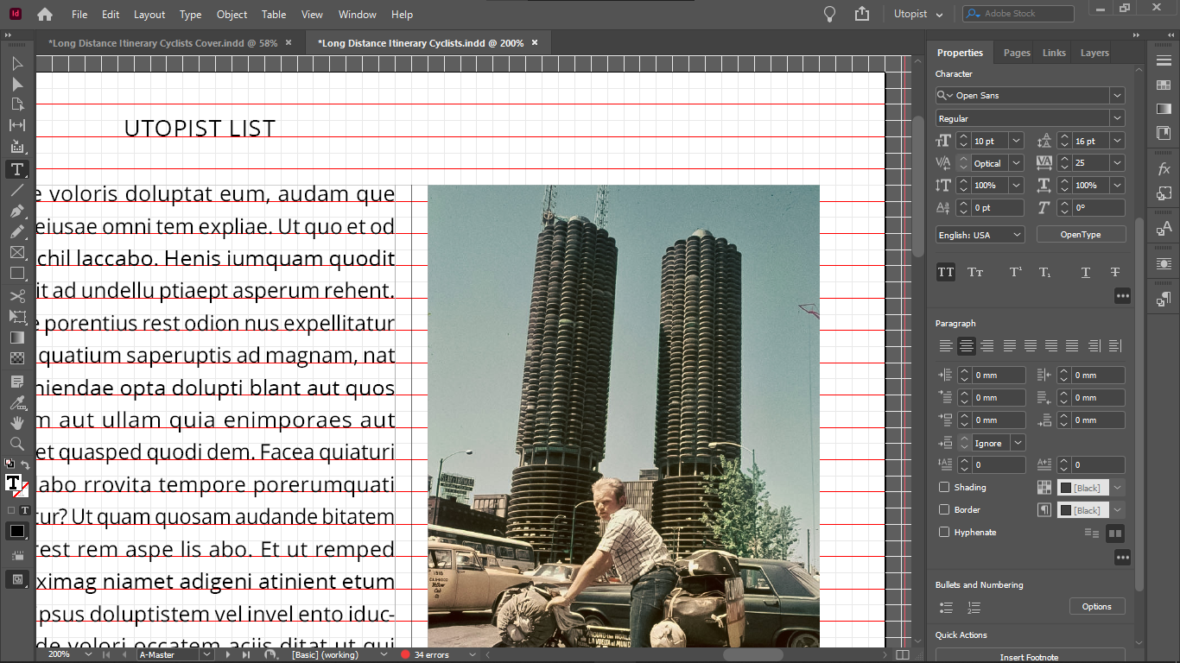
Task: Enable the Hyphenate checkbox
Action: point(943,532)
